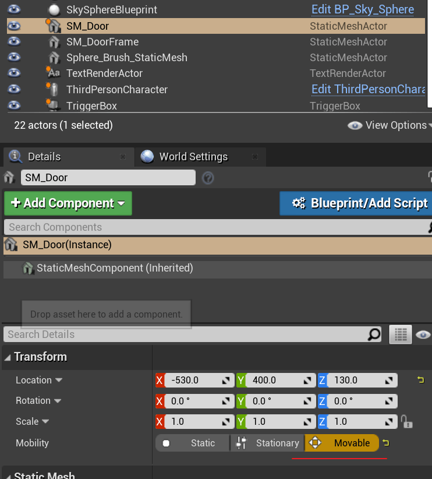Toggle visibility of the TriggerBox actor
432x479 pixels.
pyautogui.click(x=14, y=105)
